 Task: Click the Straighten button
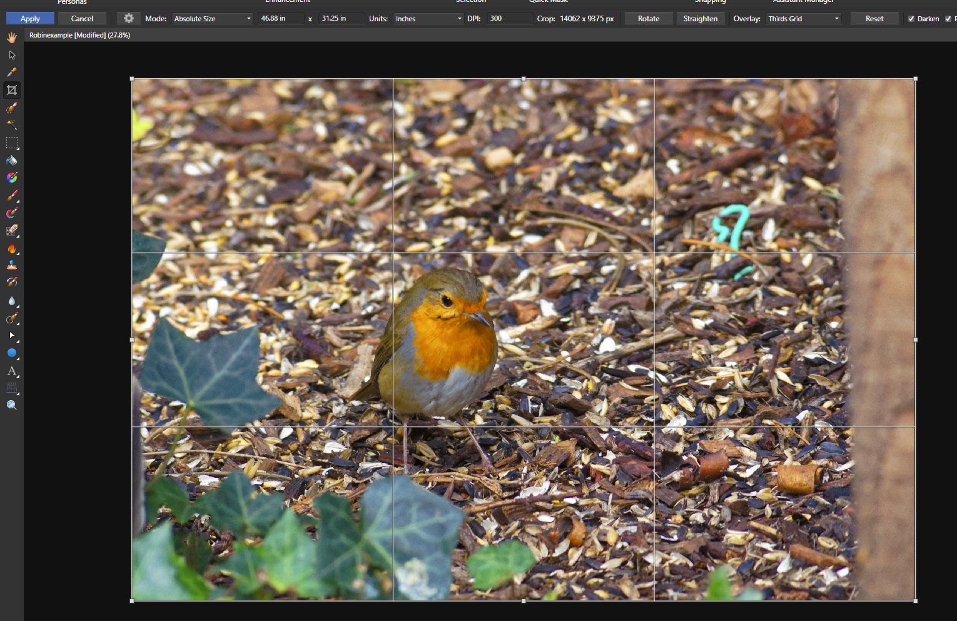point(701,19)
